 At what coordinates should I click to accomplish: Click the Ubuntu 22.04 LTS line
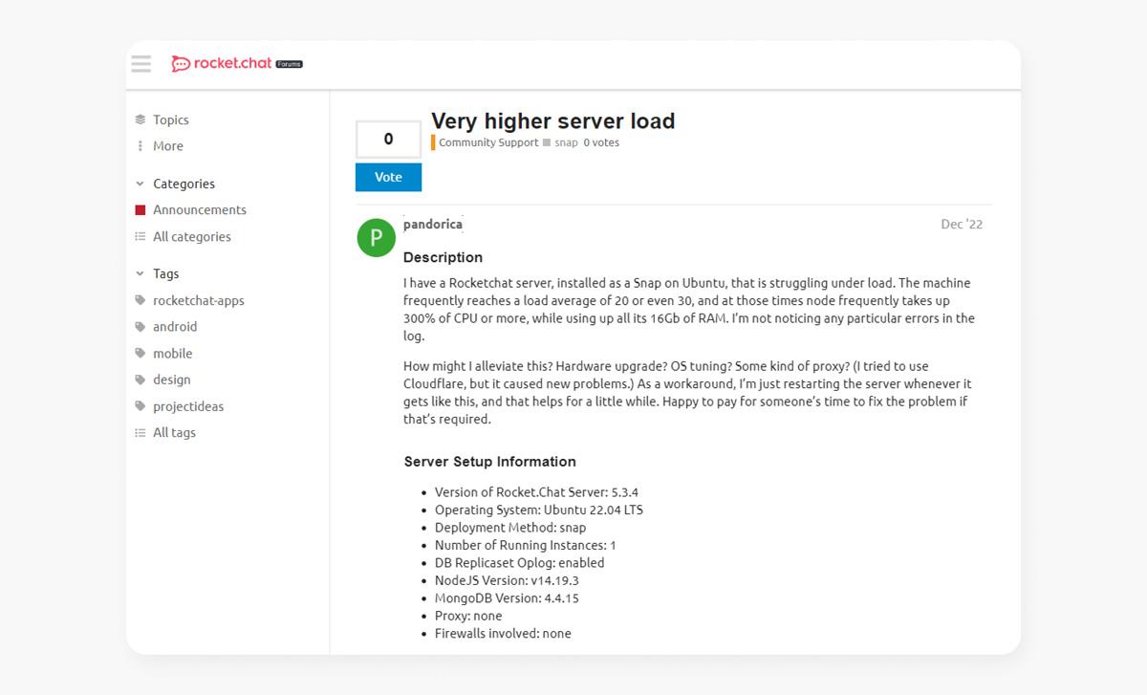click(x=539, y=510)
